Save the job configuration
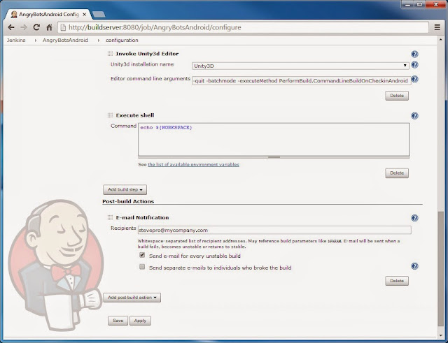 [x=118, y=321]
